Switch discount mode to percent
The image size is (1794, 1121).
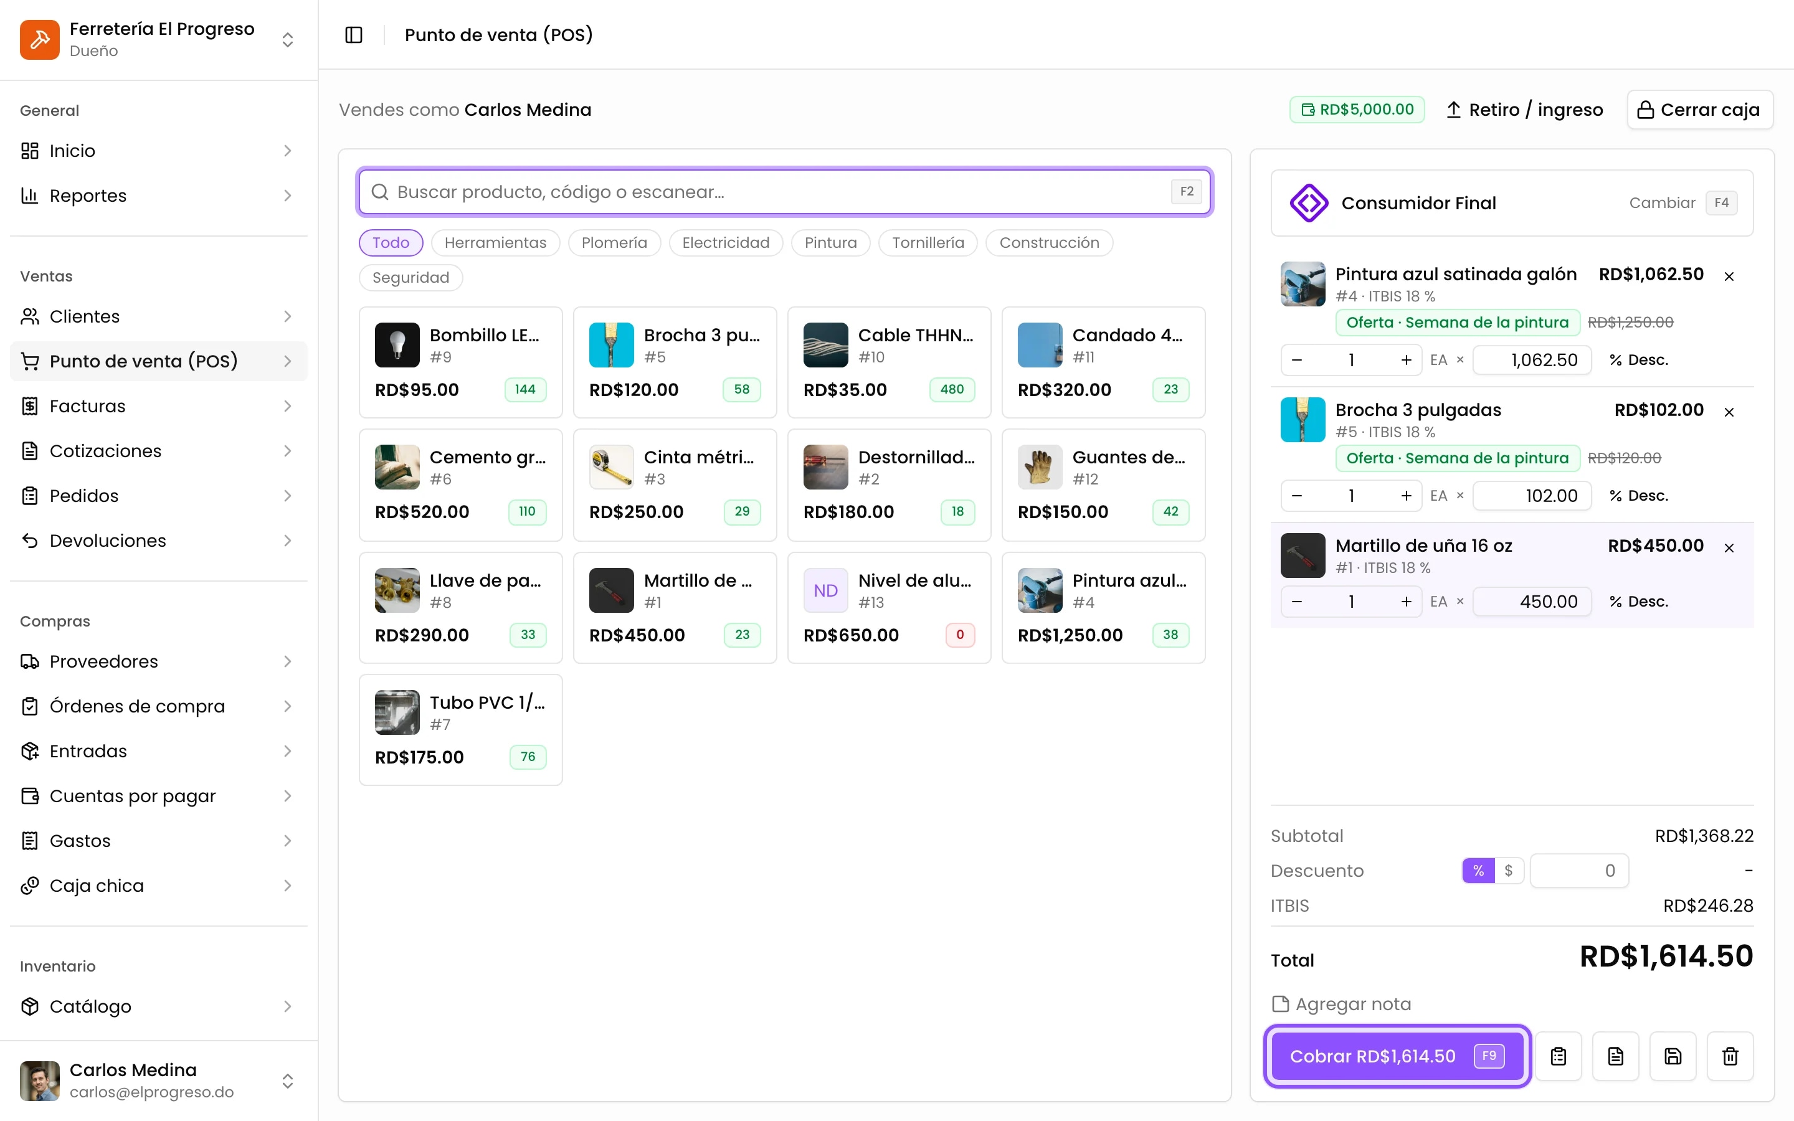pyautogui.click(x=1478, y=871)
